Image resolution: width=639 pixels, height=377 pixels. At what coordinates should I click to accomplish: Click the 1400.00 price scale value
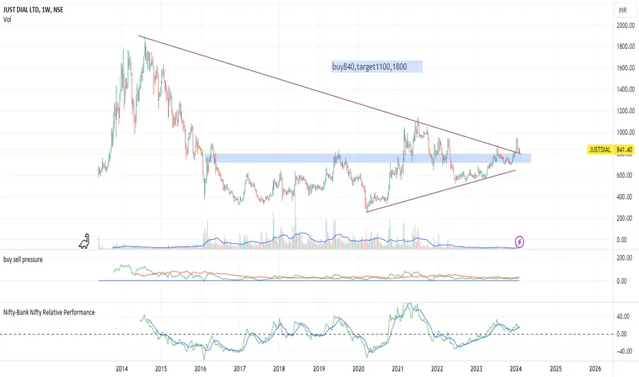(x=625, y=89)
